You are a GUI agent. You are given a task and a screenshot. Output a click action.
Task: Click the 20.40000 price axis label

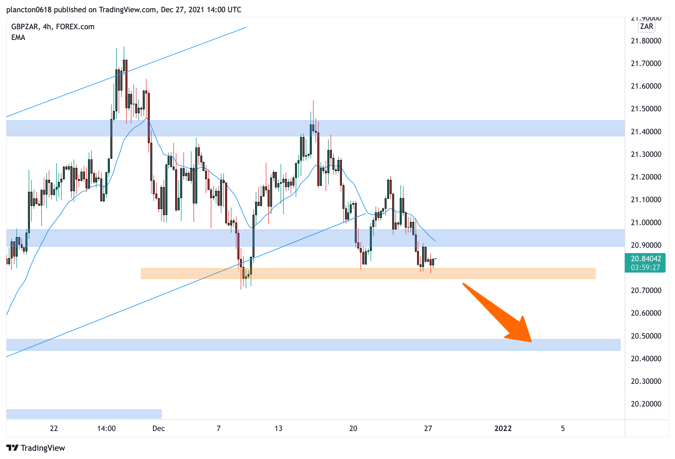pyautogui.click(x=646, y=359)
